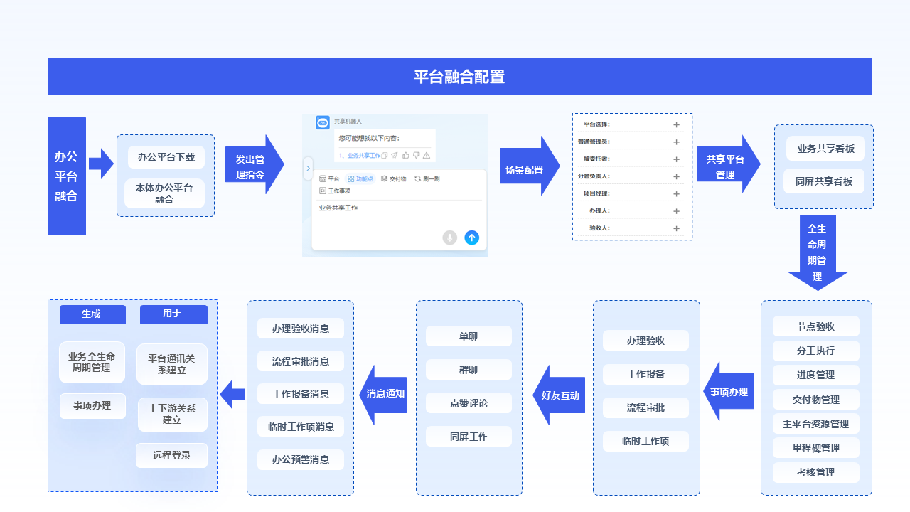This screenshot has width=910, height=512.
Task: Click the 点赞评论 box
Action: [x=469, y=403]
